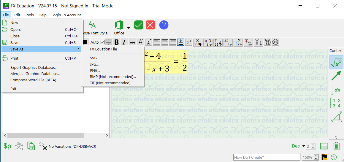Open the integral and sum dropdown
This screenshot has height=162, width=344.
[x=238, y=42]
